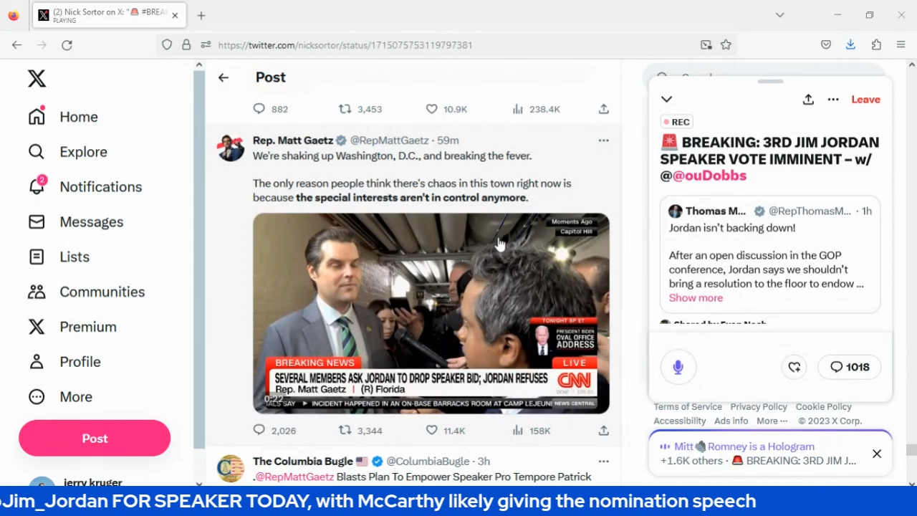The height and width of the screenshot is (516, 917).
Task: Play the CNN Matt Gaetz video
Action: (x=431, y=313)
